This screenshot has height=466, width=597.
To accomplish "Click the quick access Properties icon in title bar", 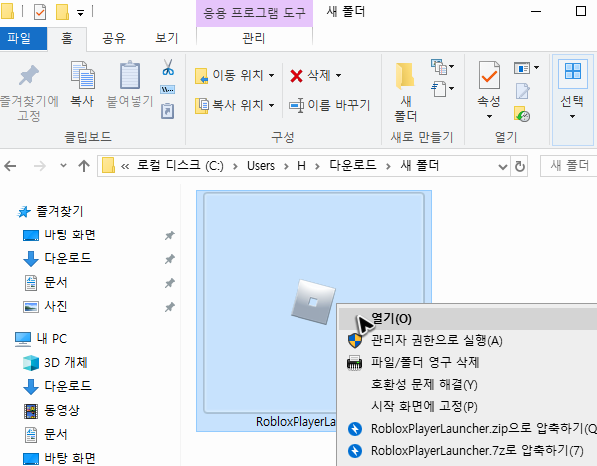I will click(x=40, y=12).
